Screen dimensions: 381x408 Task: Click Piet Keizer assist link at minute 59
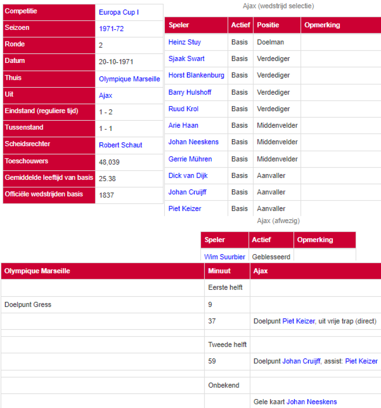(361, 361)
